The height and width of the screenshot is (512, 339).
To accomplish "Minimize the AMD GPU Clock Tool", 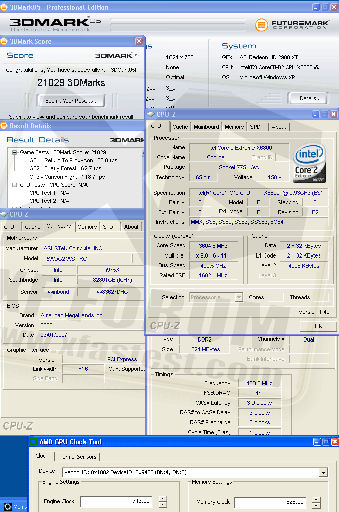I will click(x=317, y=442).
